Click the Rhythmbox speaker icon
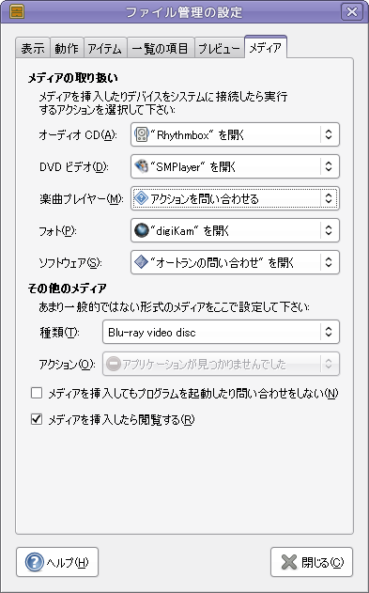 (x=141, y=134)
